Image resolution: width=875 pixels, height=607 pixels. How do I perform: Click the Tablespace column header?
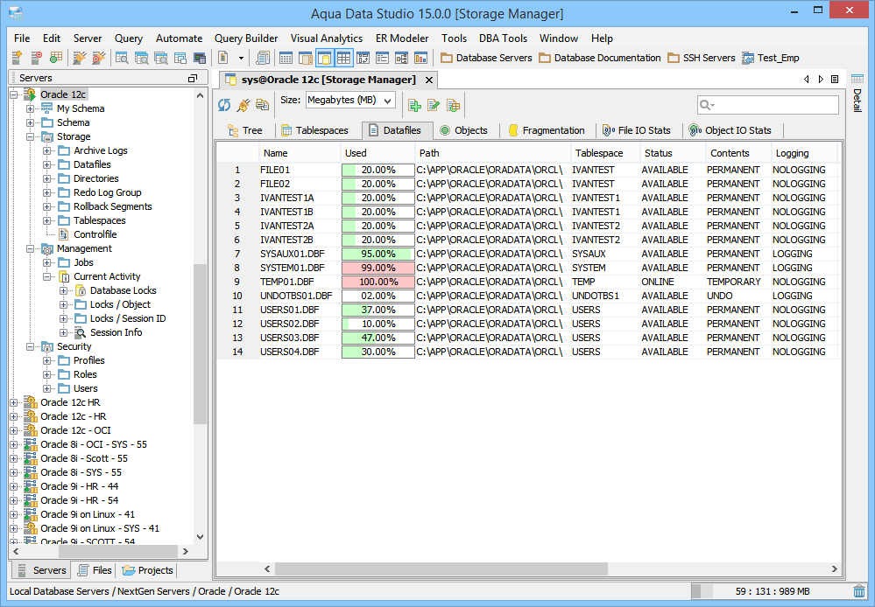(x=605, y=153)
